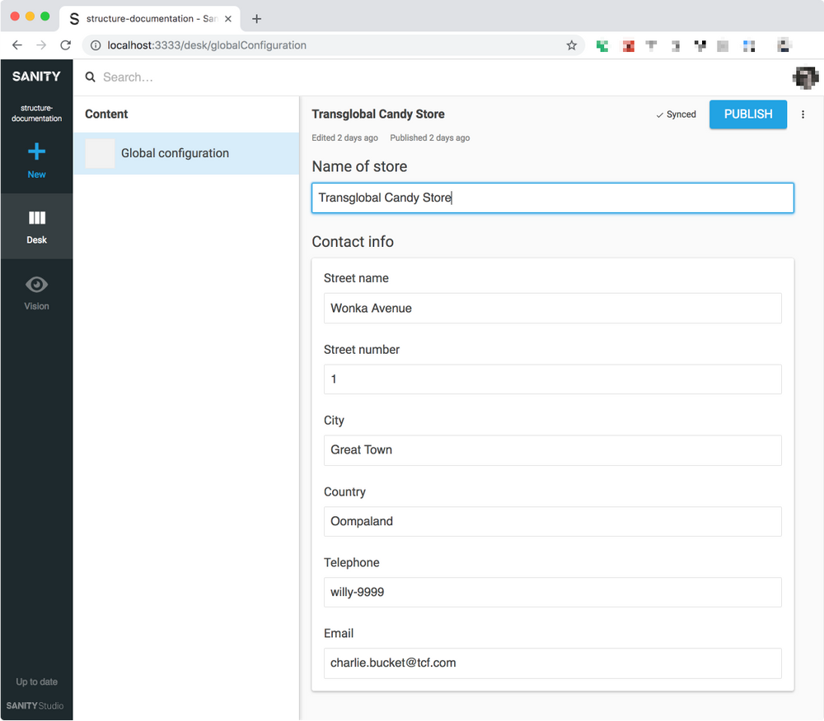The height and width of the screenshot is (721, 824).
Task: Focus the Search field
Action: click(x=442, y=77)
